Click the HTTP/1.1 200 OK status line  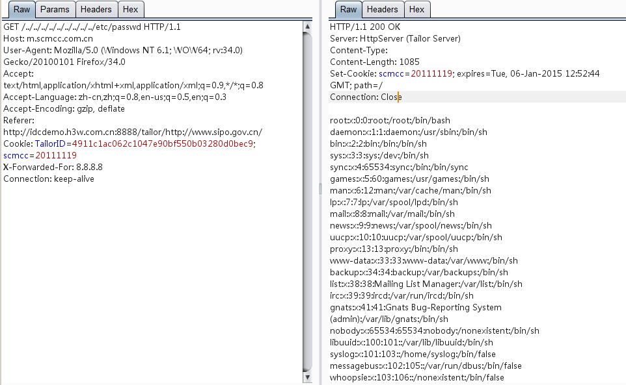[365, 27]
